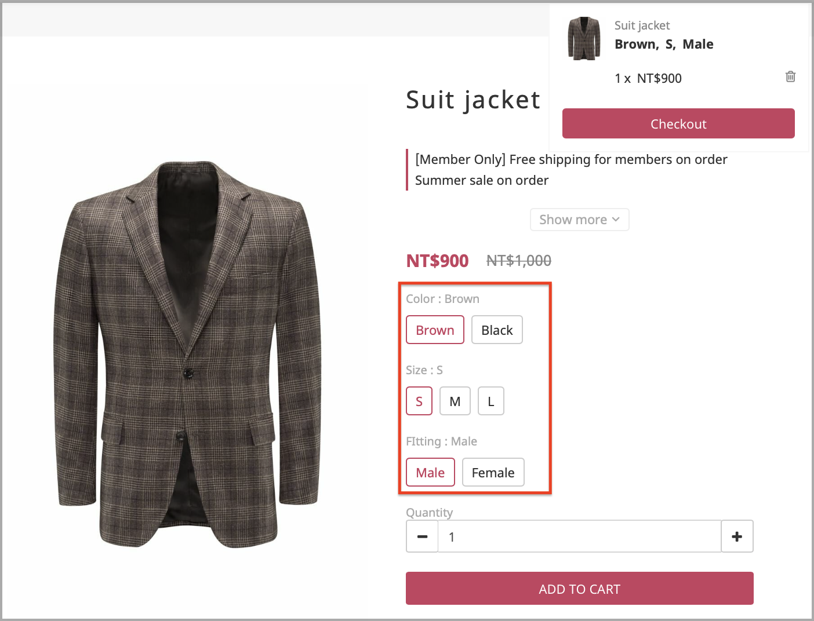
Task: Open the large suit jacket product image
Action: (188, 353)
